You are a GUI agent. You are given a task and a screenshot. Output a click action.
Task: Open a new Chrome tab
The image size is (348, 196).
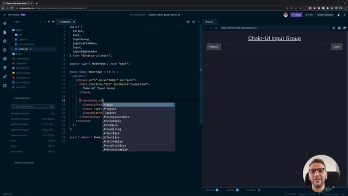36,3
